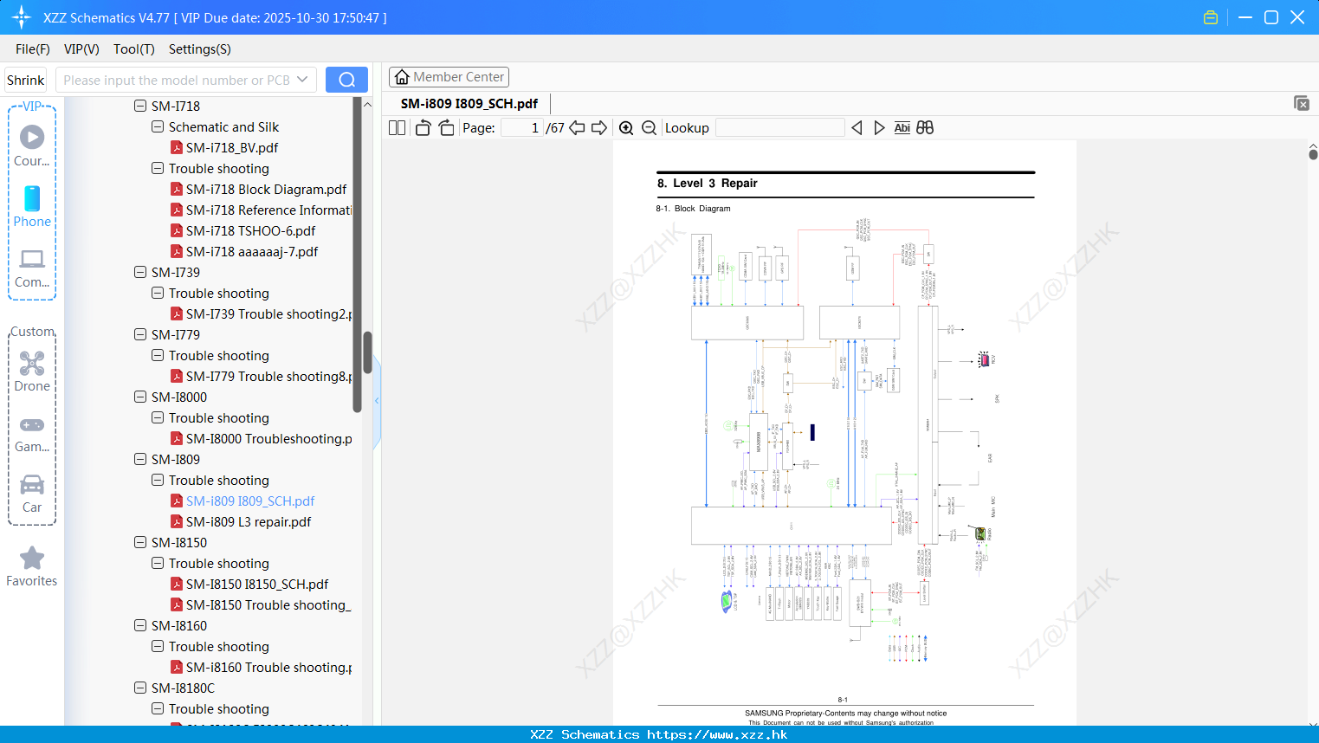Open the VIP(V) menu

tap(81, 48)
